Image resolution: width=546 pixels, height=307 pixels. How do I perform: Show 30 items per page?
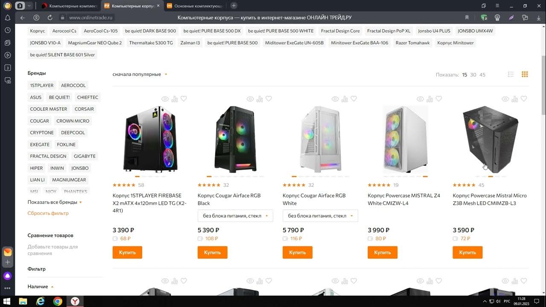(x=473, y=75)
